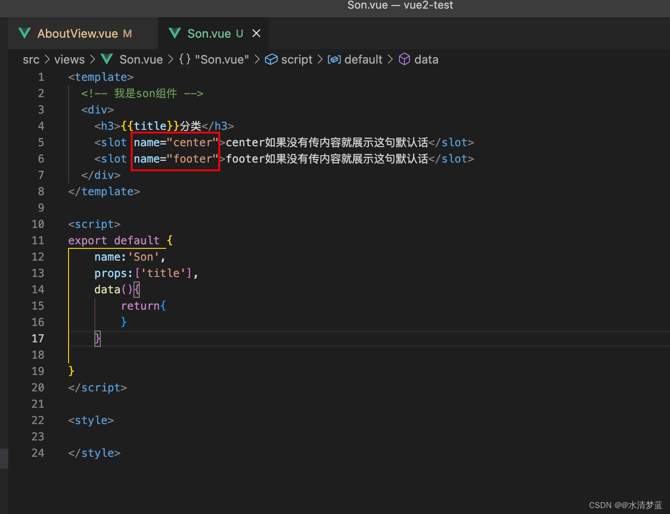The image size is (670, 514).
Task: Click the closing </div> tag on line 7
Action: [101, 175]
